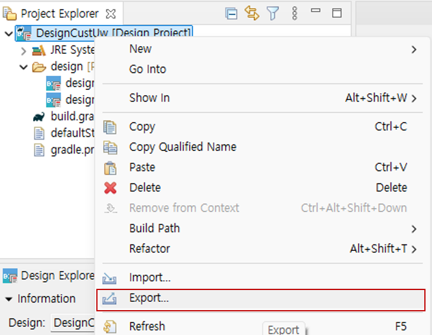Click Refresh in the context menu
This screenshot has height=335, width=432.
click(147, 326)
